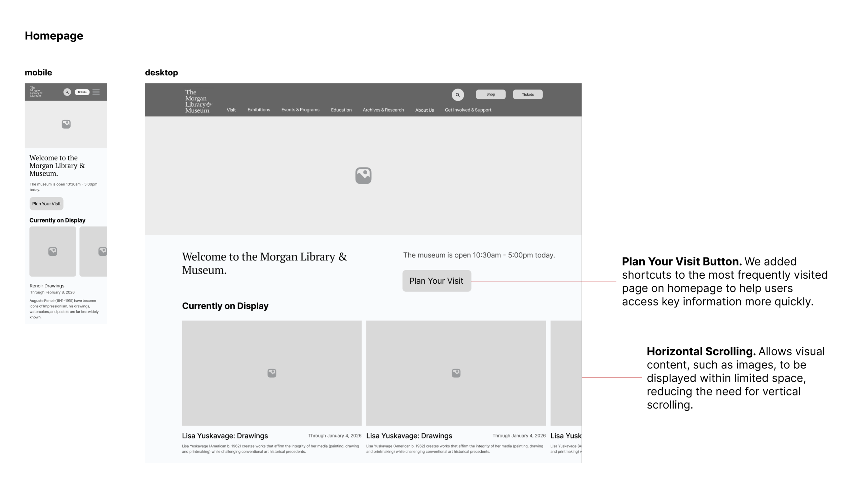Open the Exhibitions navigation item

coord(258,110)
